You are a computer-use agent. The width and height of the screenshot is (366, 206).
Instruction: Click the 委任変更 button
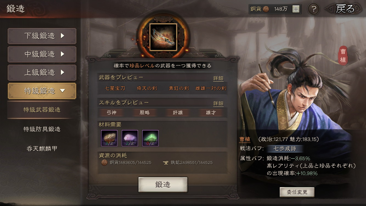point(297,192)
